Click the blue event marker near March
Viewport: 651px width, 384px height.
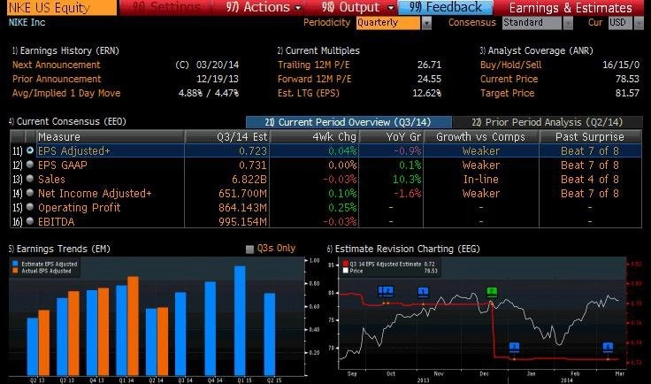coord(608,346)
